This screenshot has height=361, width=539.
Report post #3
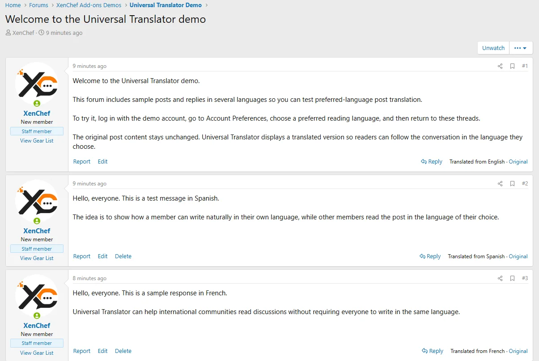81,351
